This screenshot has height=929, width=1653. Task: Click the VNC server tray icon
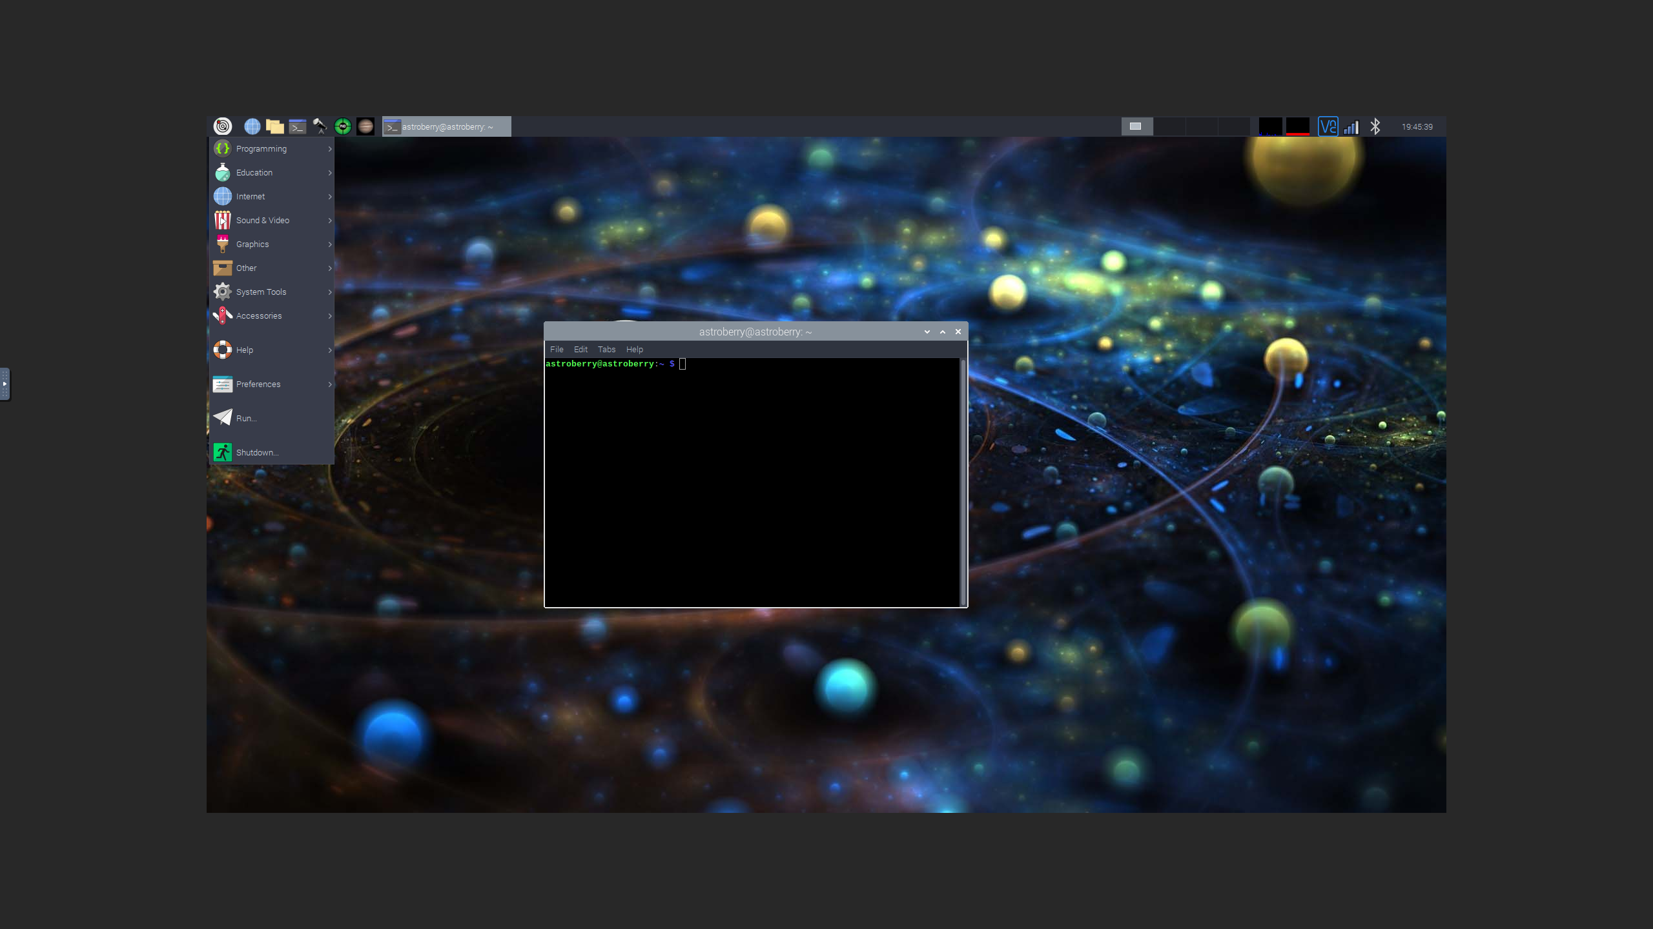tap(1328, 126)
